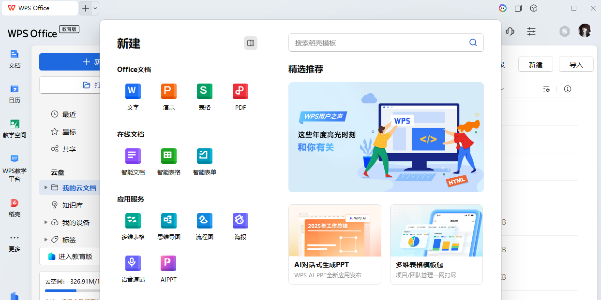Open the sort chevron in file list header
This screenshot has height=300, width=601.
503,89
